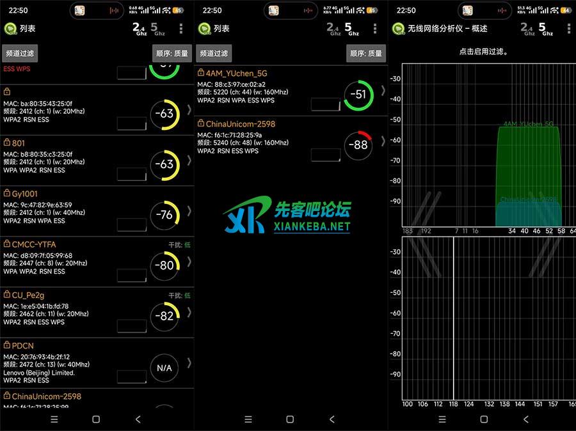576x431 pixels.
Task: Expand chevron beside ChinaUnicom-2598 with -88 signal
Action: click(x=383, y=141)
